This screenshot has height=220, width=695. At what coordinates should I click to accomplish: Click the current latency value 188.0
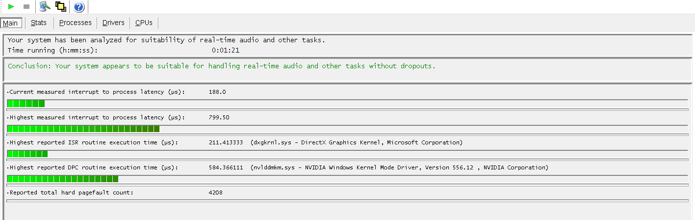pos(217,92)
